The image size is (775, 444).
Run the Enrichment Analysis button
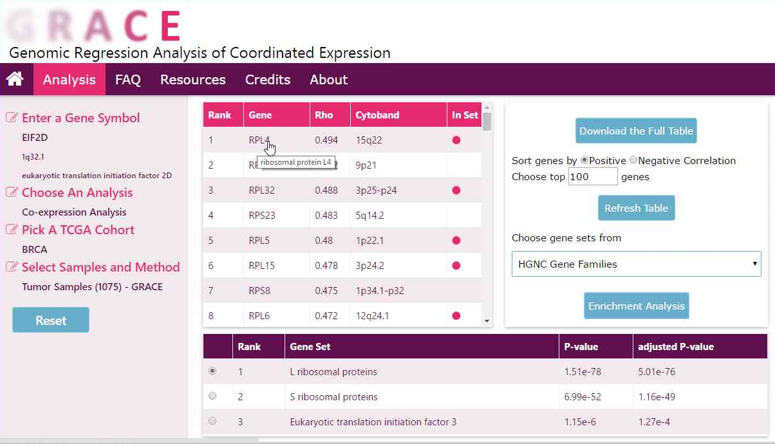tap(636, 306)
